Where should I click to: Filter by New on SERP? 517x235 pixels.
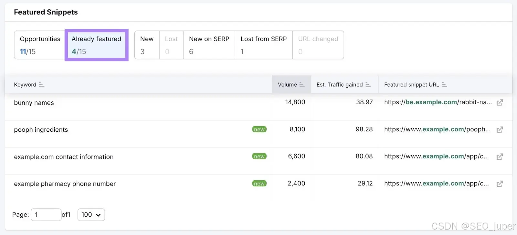[x=209, y=45]
